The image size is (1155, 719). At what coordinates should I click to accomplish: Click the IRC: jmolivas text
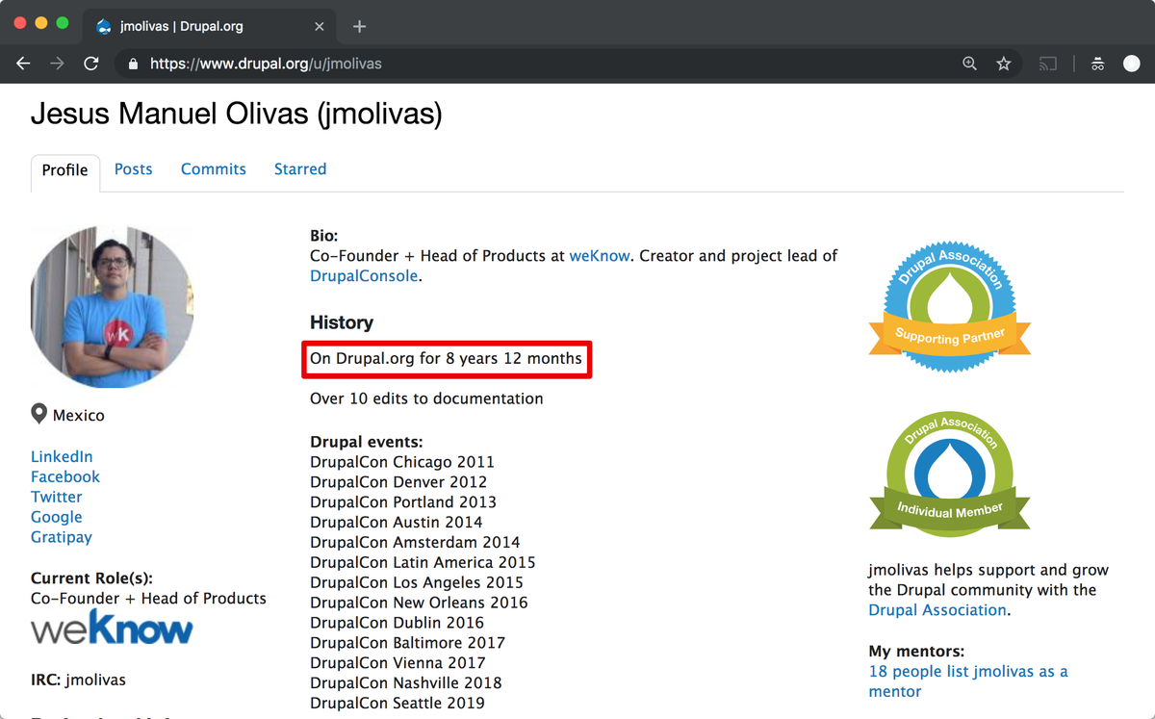(78, 680)
